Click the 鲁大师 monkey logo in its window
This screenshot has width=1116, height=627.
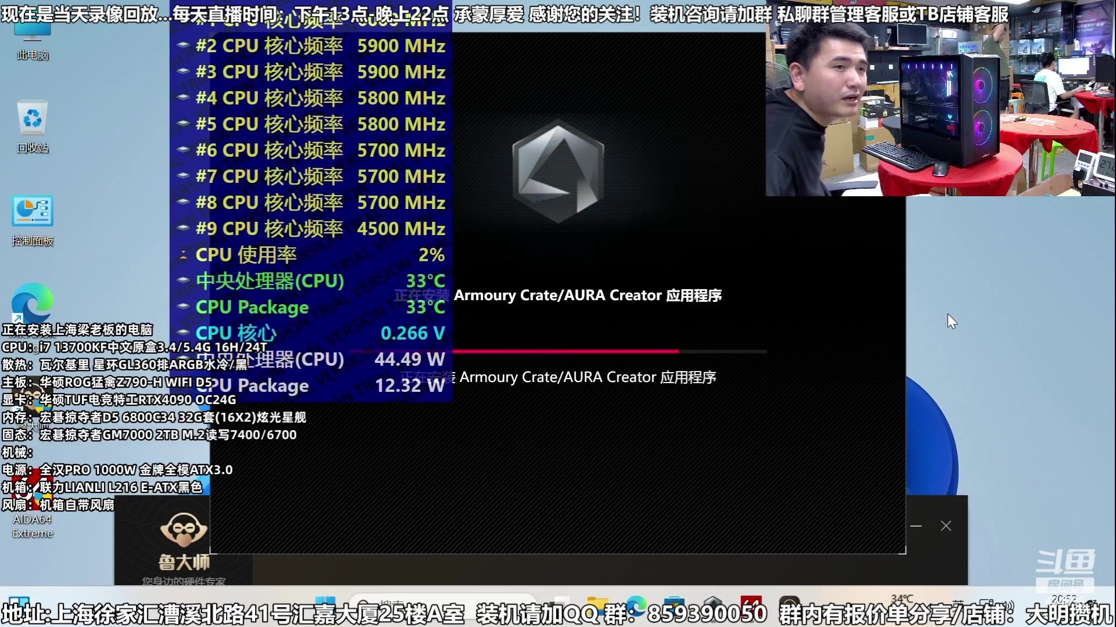click(x=184, y=529)
